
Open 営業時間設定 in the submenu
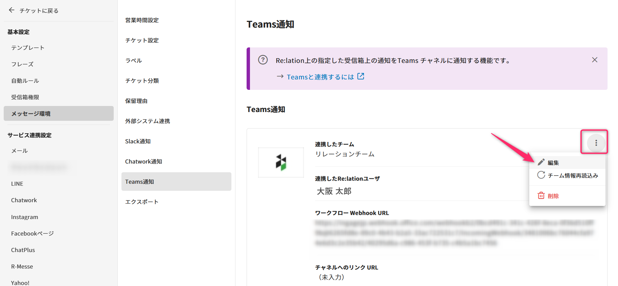pyautogui.click(x=142, y=20)
